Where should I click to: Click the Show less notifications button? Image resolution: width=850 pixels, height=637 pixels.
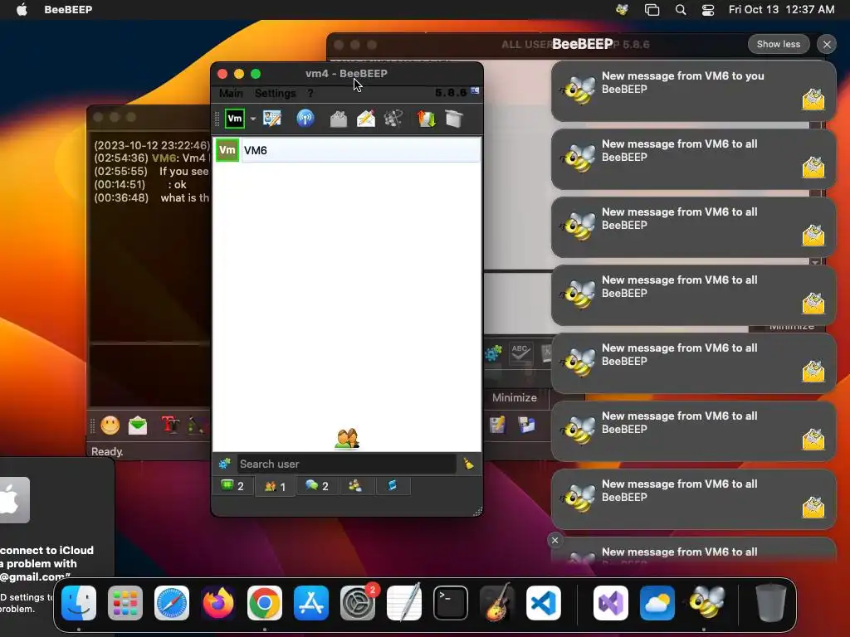779,45
